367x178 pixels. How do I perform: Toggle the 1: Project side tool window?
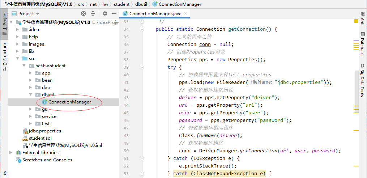[x=4, y=24]
